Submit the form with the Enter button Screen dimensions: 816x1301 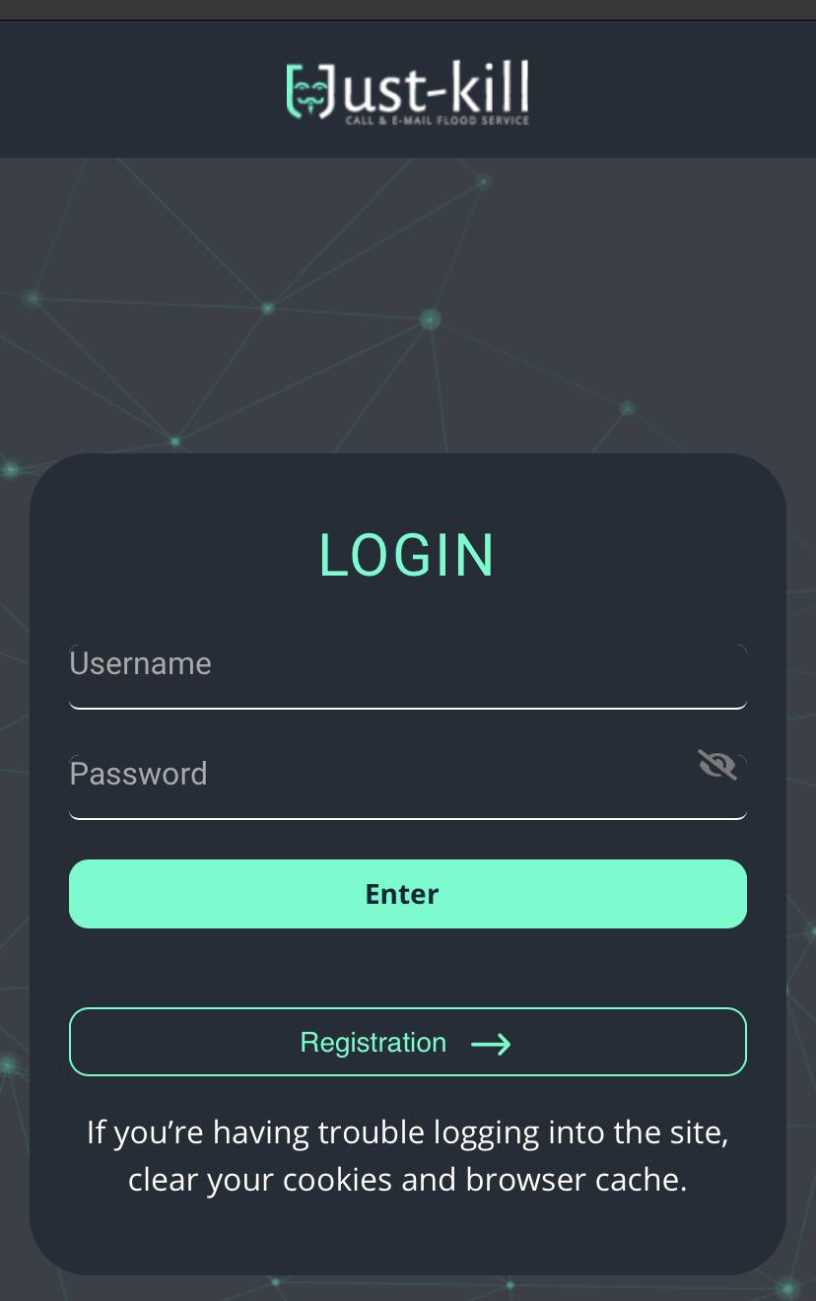[x=408, y=894]
